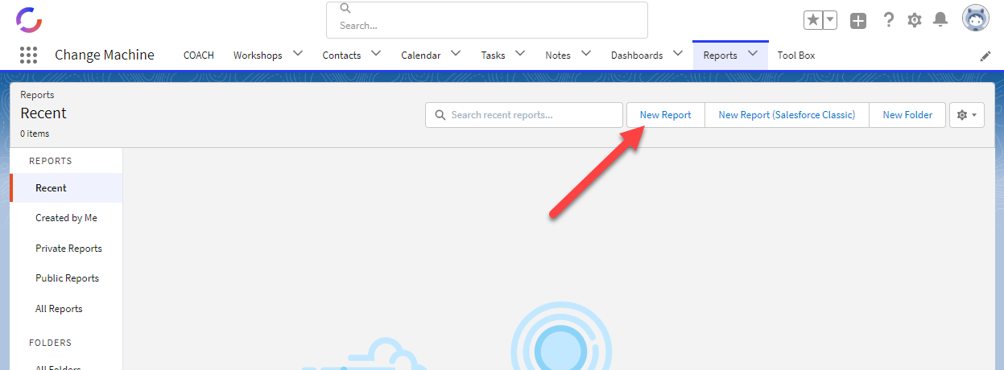Click the Change Machine logo icon

29,18
